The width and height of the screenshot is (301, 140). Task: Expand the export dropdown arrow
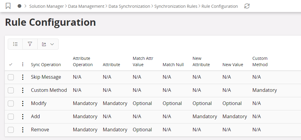52,44
